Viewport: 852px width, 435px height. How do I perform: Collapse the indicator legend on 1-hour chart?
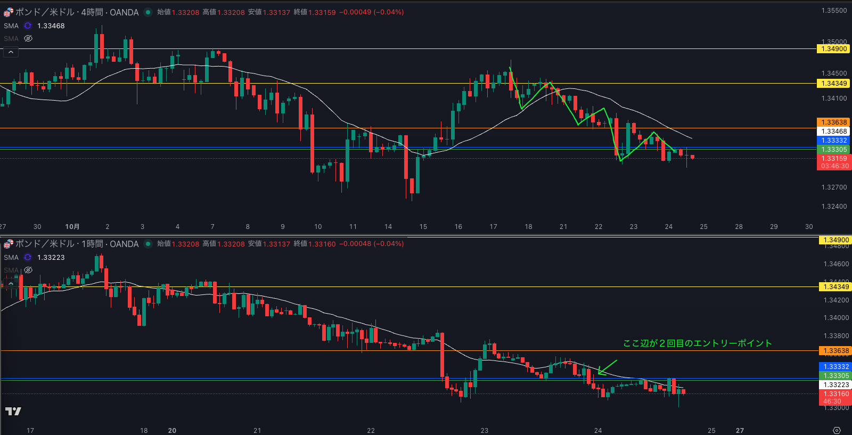[x=11, y=283]
